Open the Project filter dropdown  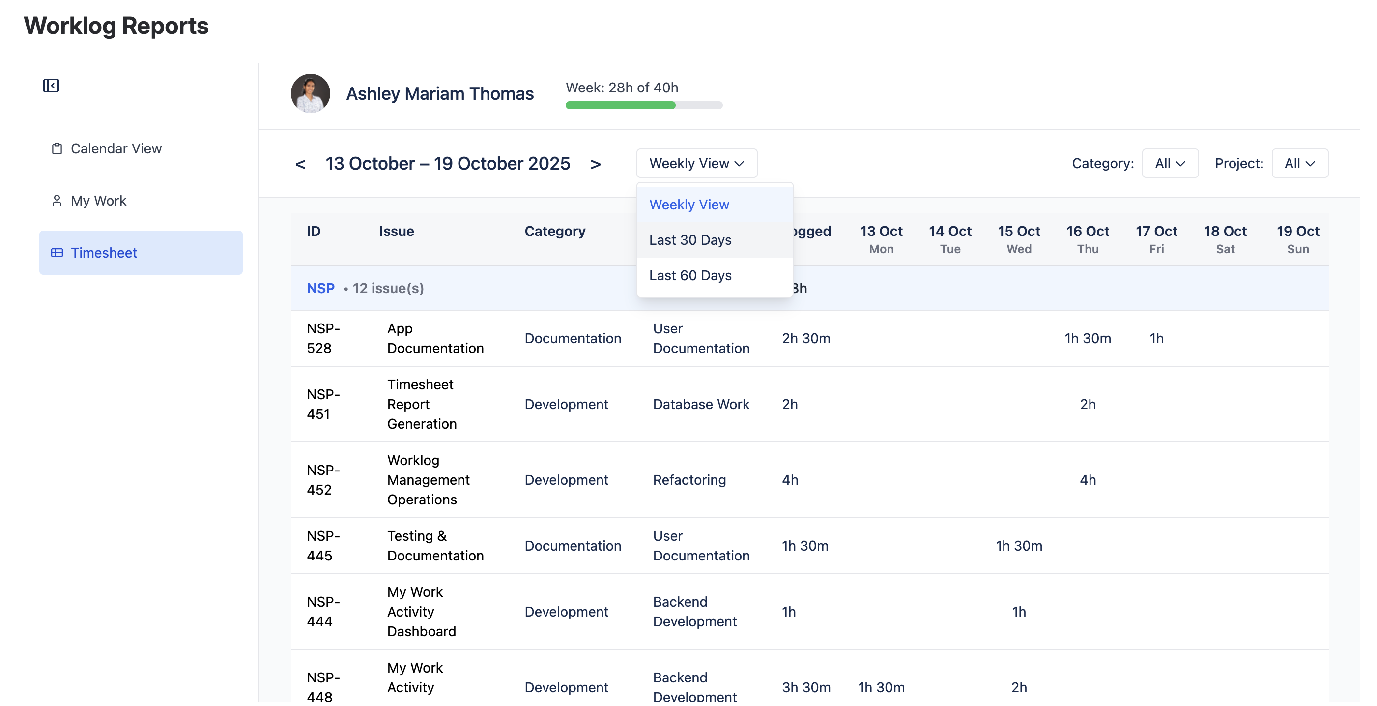[1299, 164]
